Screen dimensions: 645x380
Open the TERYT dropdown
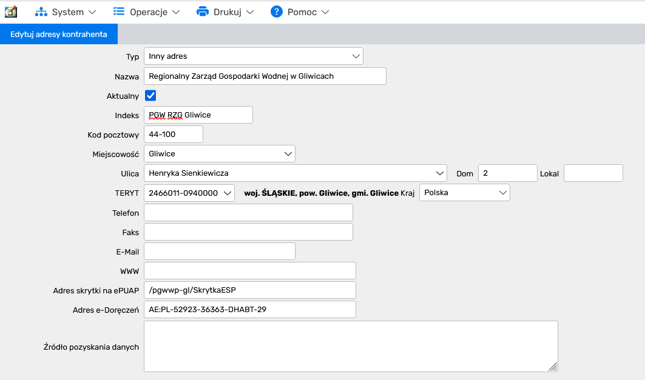(x=189, y=193)
